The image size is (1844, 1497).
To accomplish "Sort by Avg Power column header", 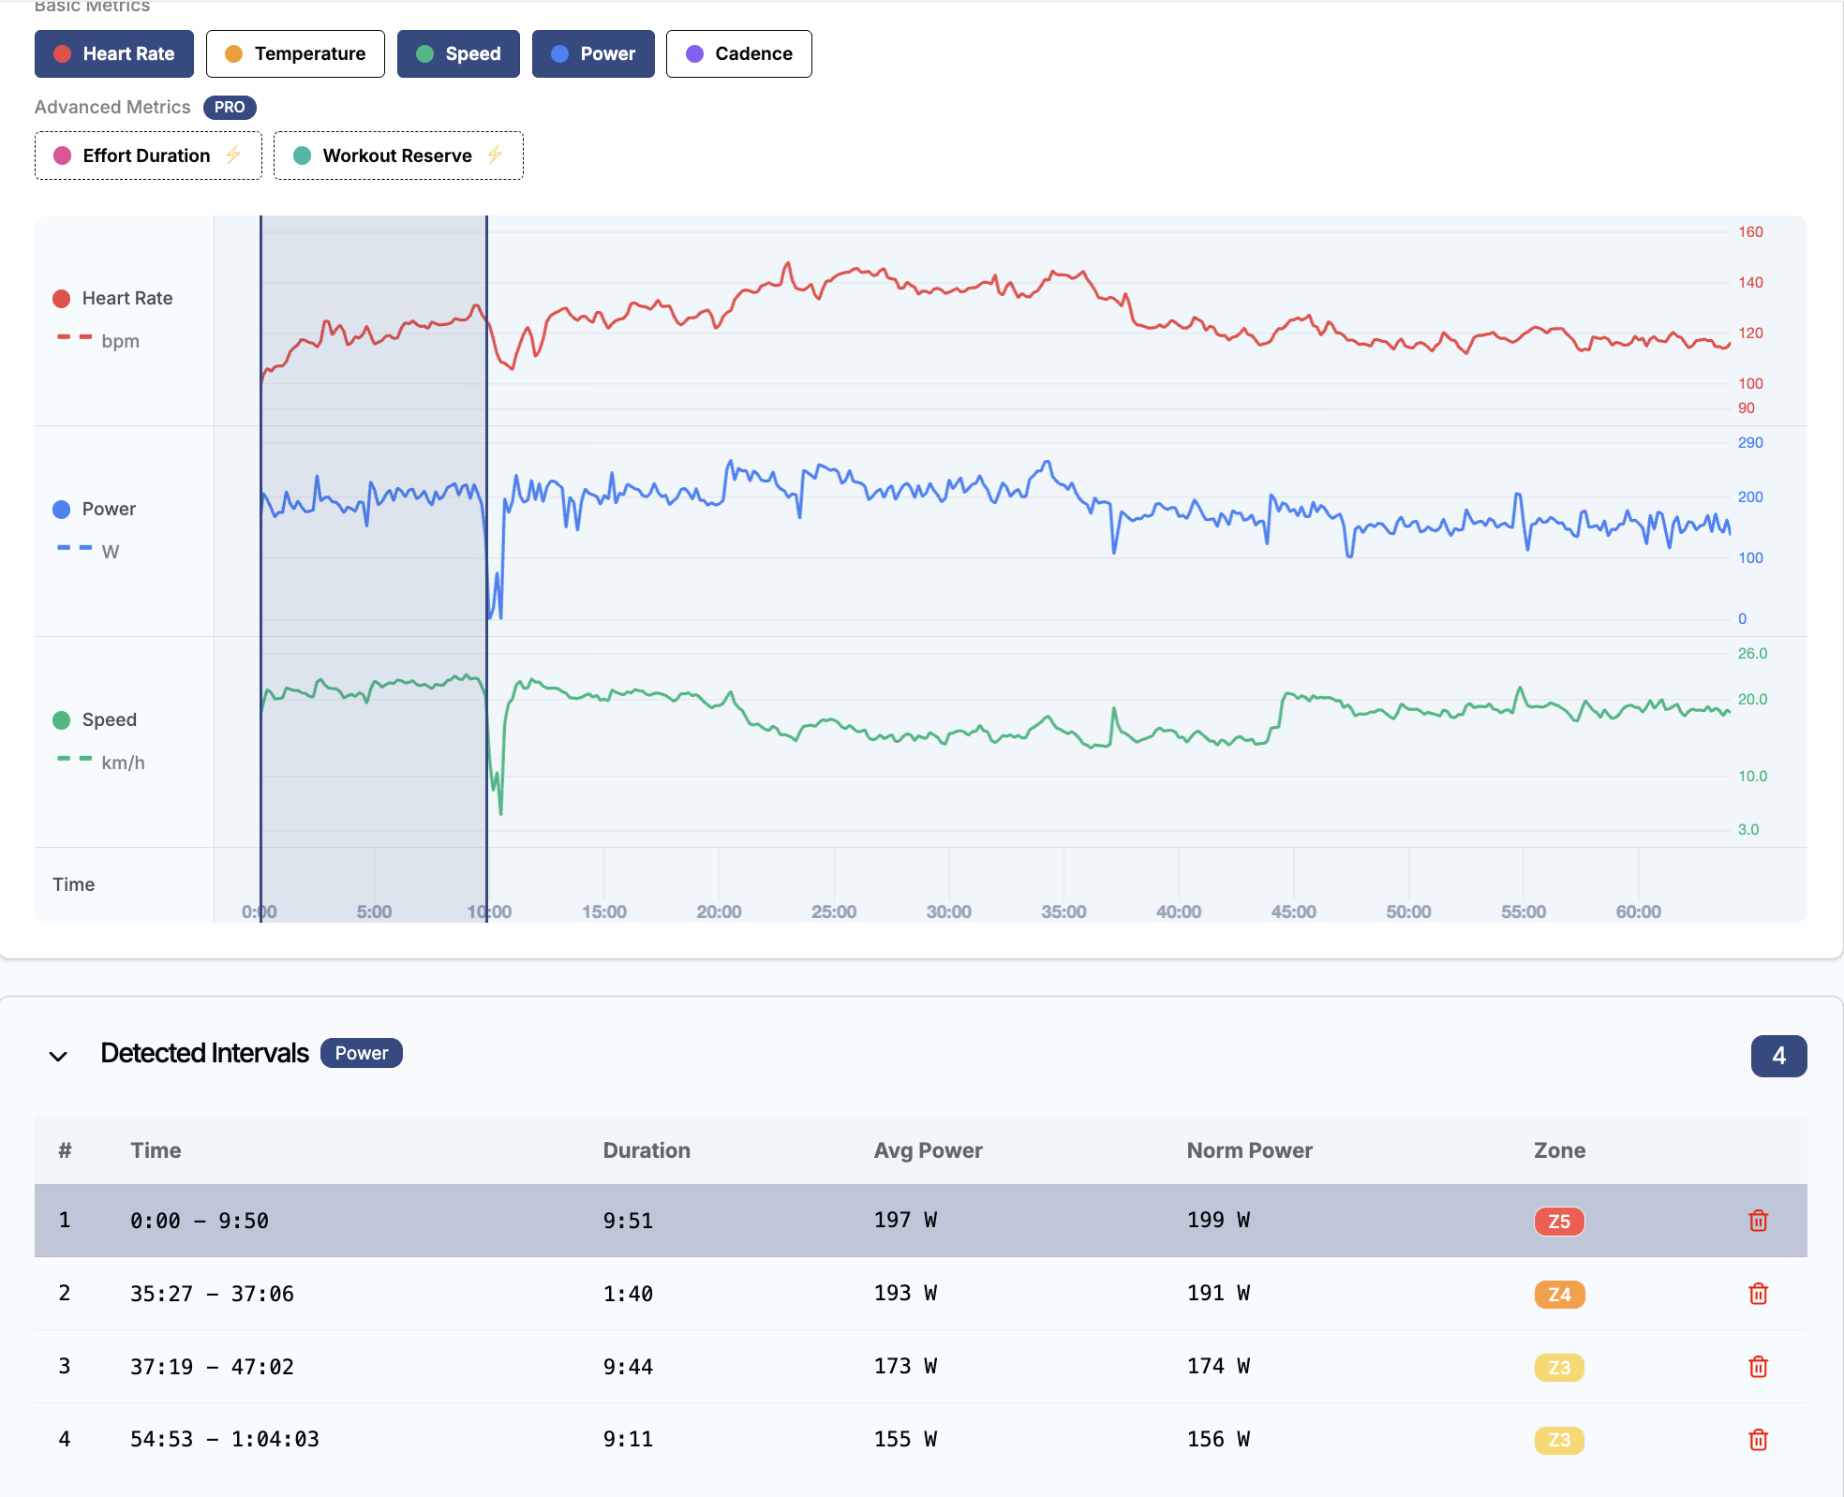I will (x=928, y=1150).
